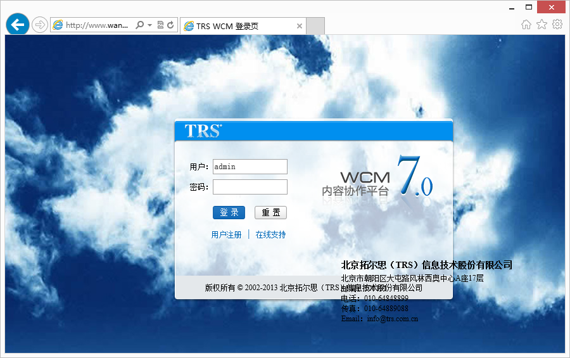This screenshot has width=570, height=358.
Task: Click the 版权所有 © 2002-2013 copyright text
Action: pos(313,288)
